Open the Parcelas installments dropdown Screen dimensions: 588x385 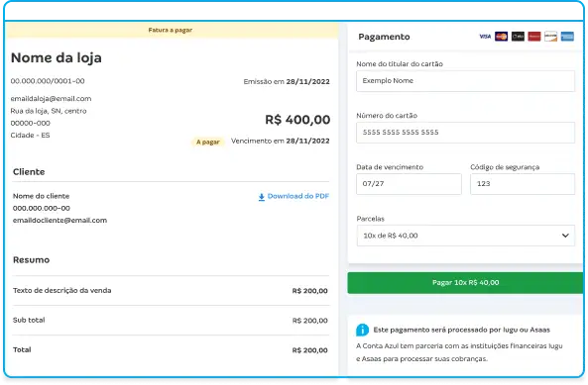[465, 236]
